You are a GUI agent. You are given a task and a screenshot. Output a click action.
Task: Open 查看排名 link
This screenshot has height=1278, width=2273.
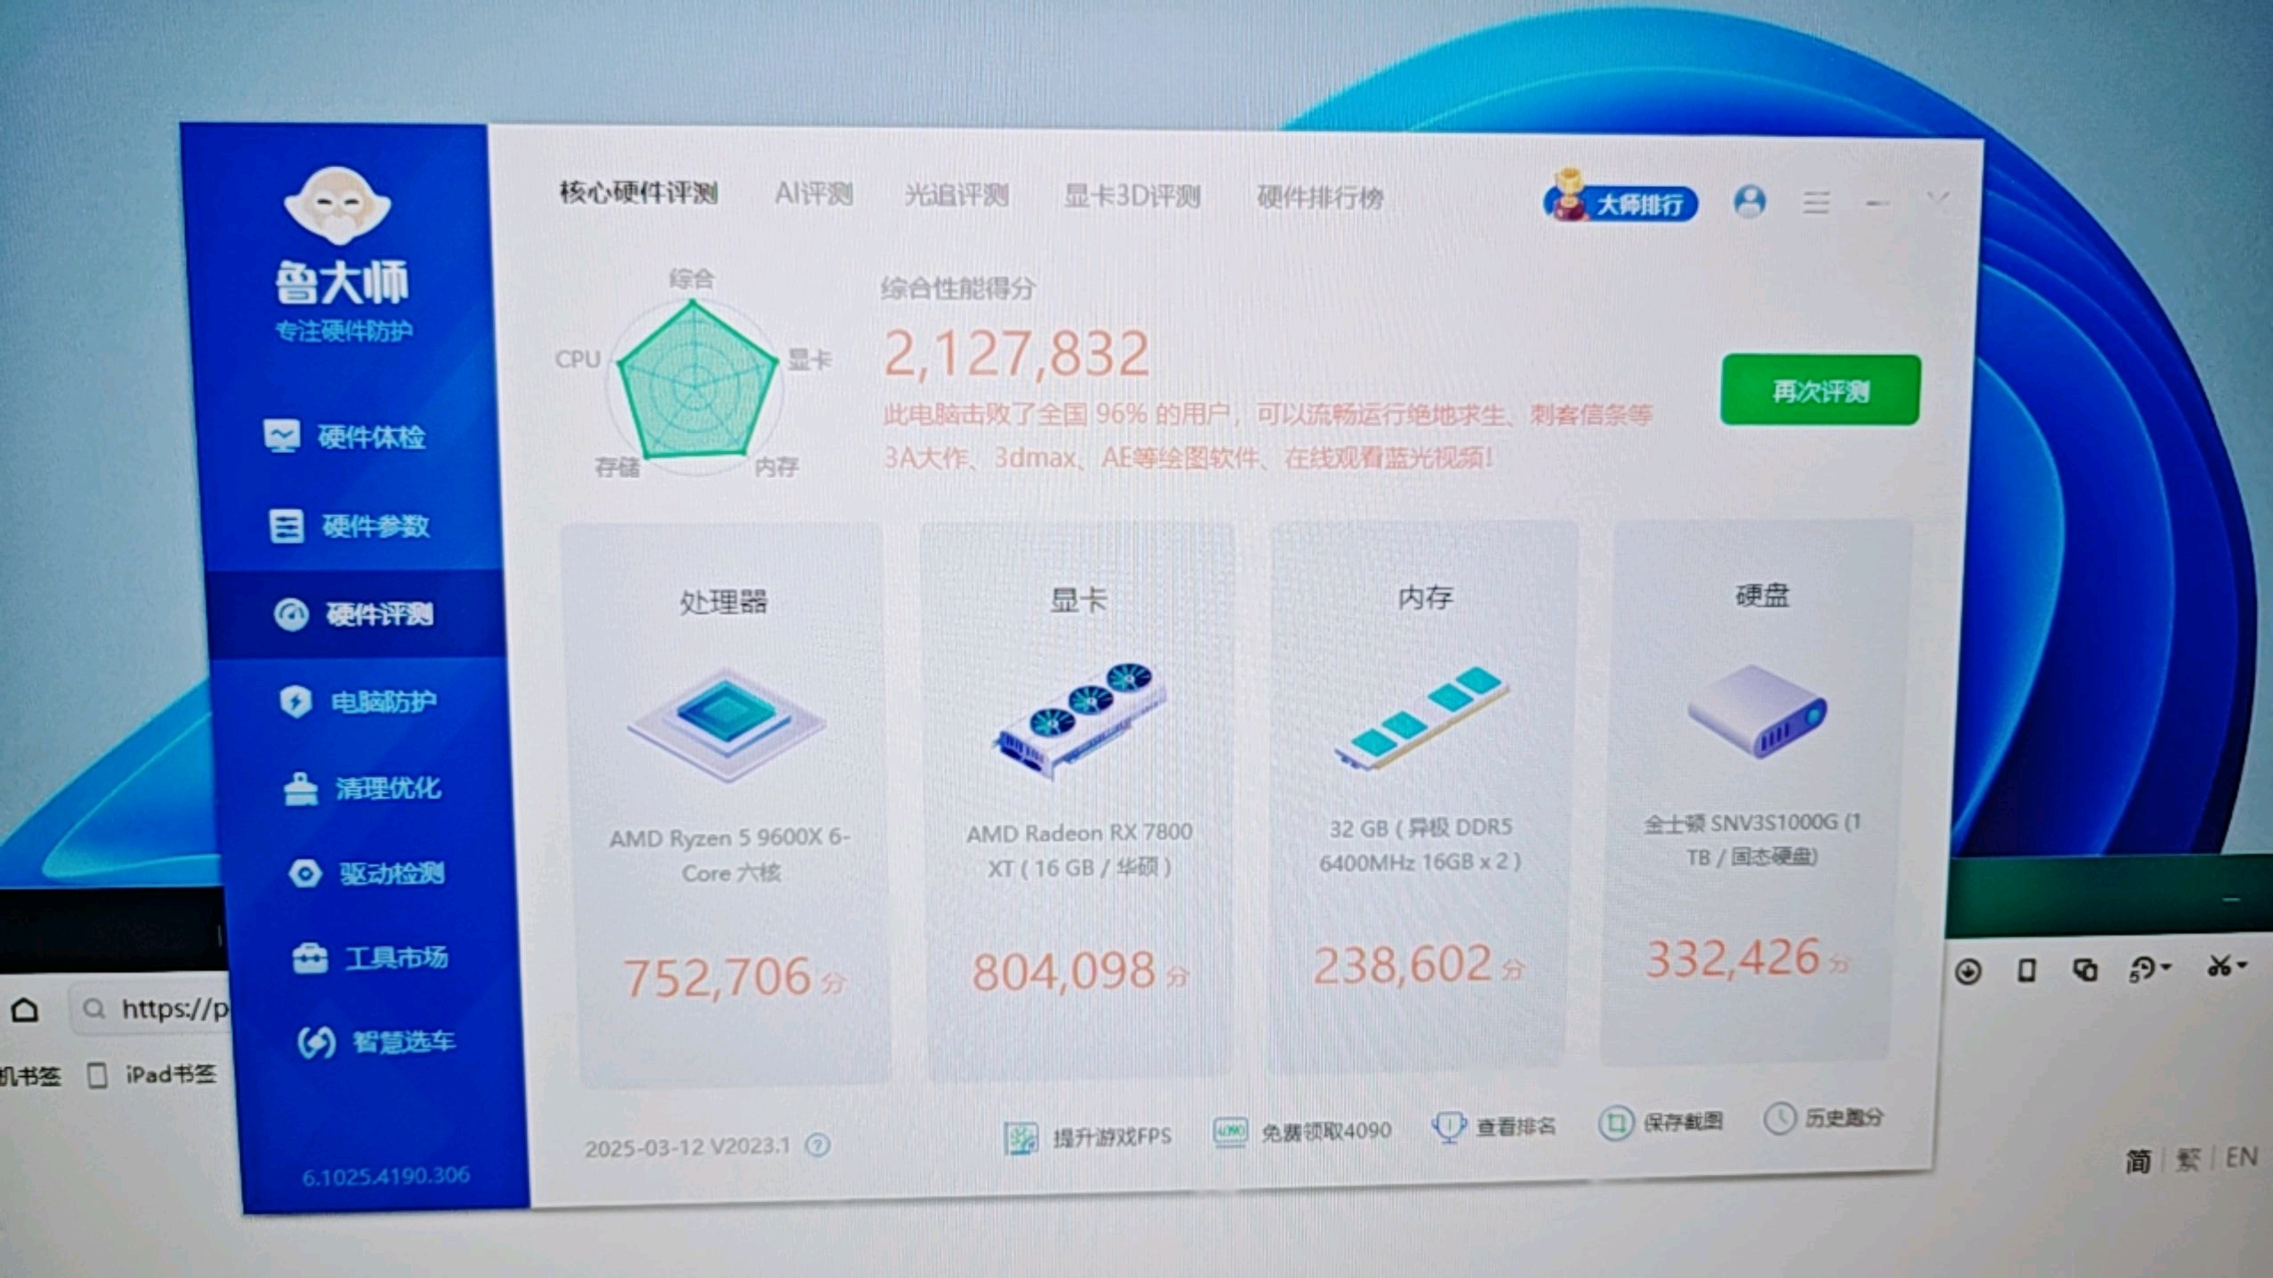coord(1493,1127)
